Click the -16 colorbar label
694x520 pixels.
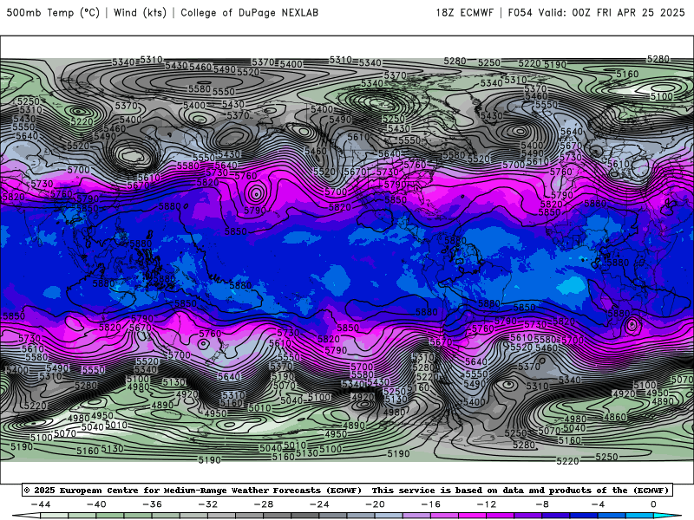431,504
